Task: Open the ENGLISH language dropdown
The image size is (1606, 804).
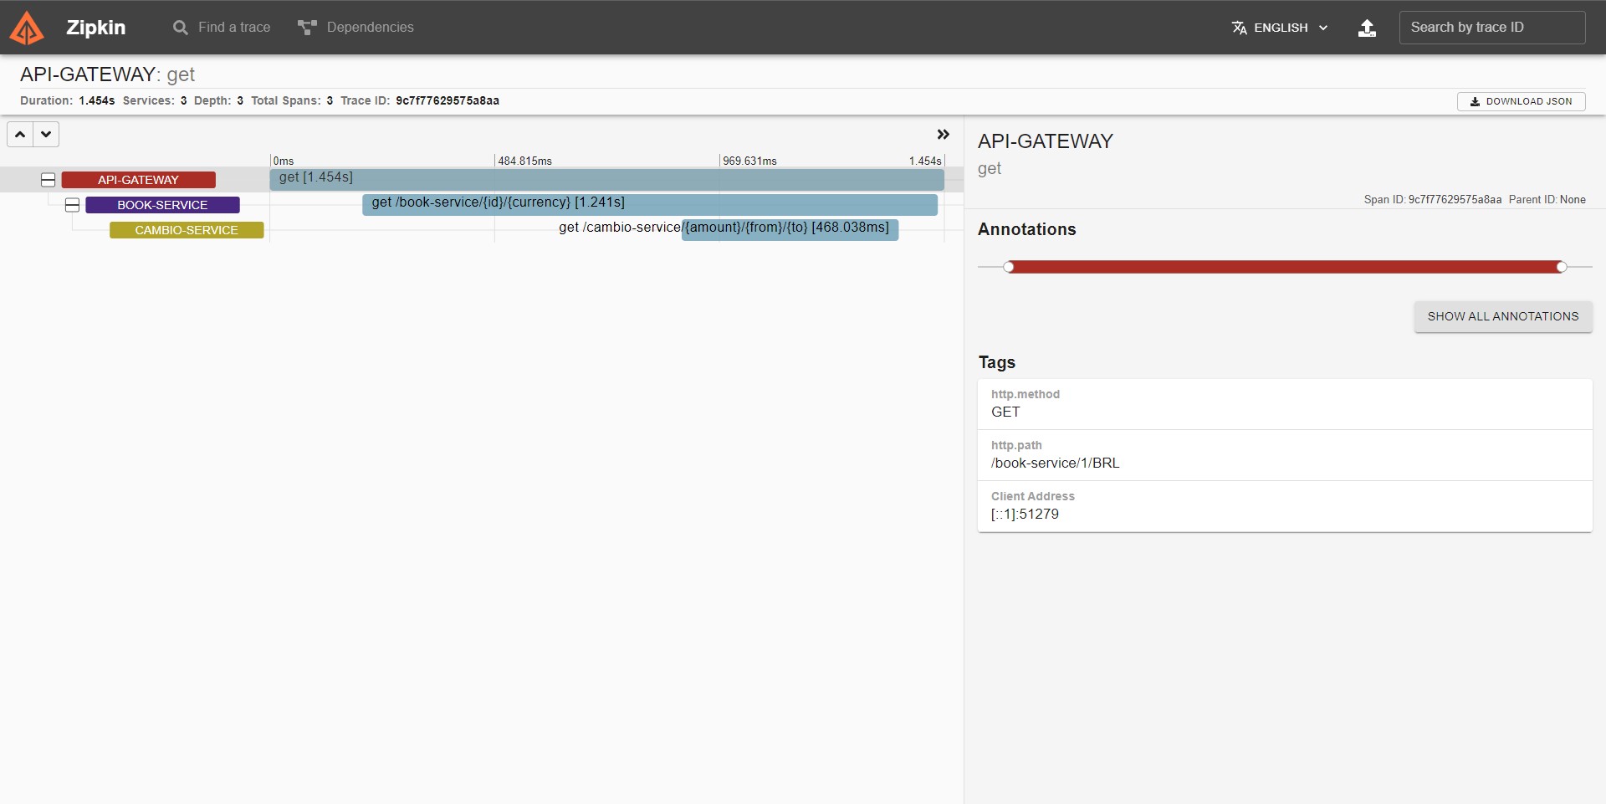Action: pos(1280,28)
